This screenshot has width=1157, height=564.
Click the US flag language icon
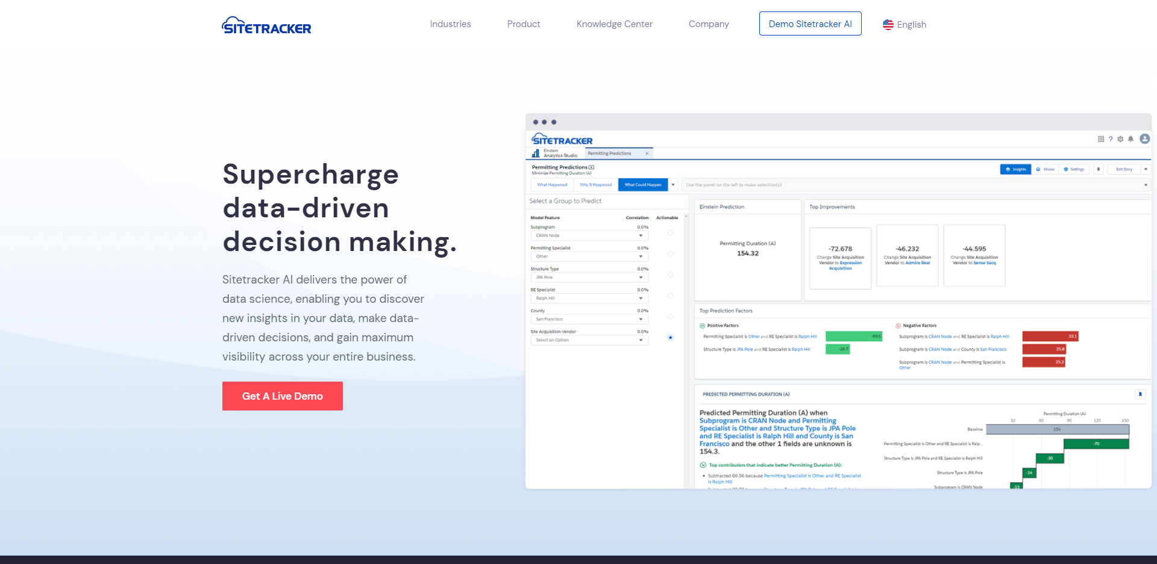[x=888, y=25]
